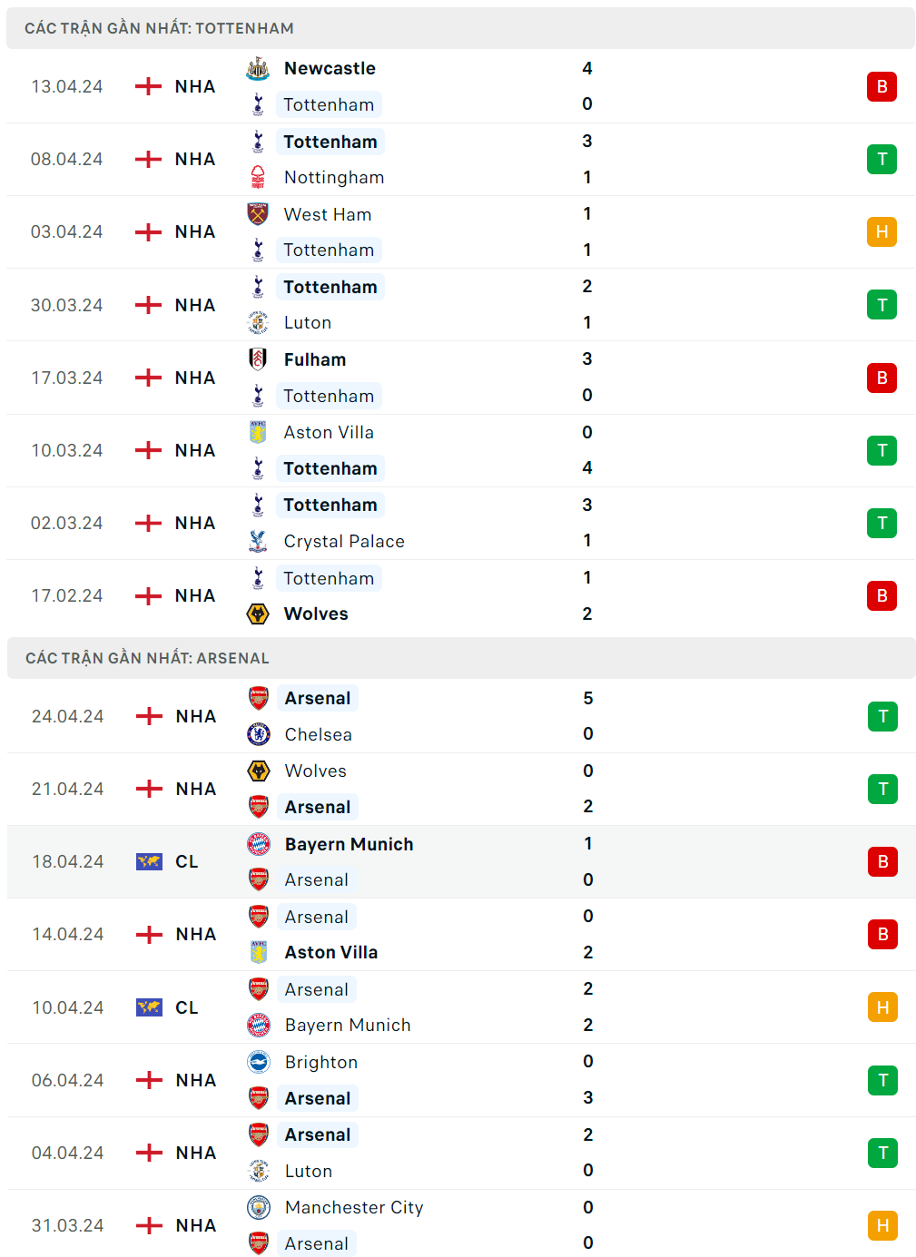
Task: Click green T badge for Arsenal vs Chelsea
Action: pos(882,716)
